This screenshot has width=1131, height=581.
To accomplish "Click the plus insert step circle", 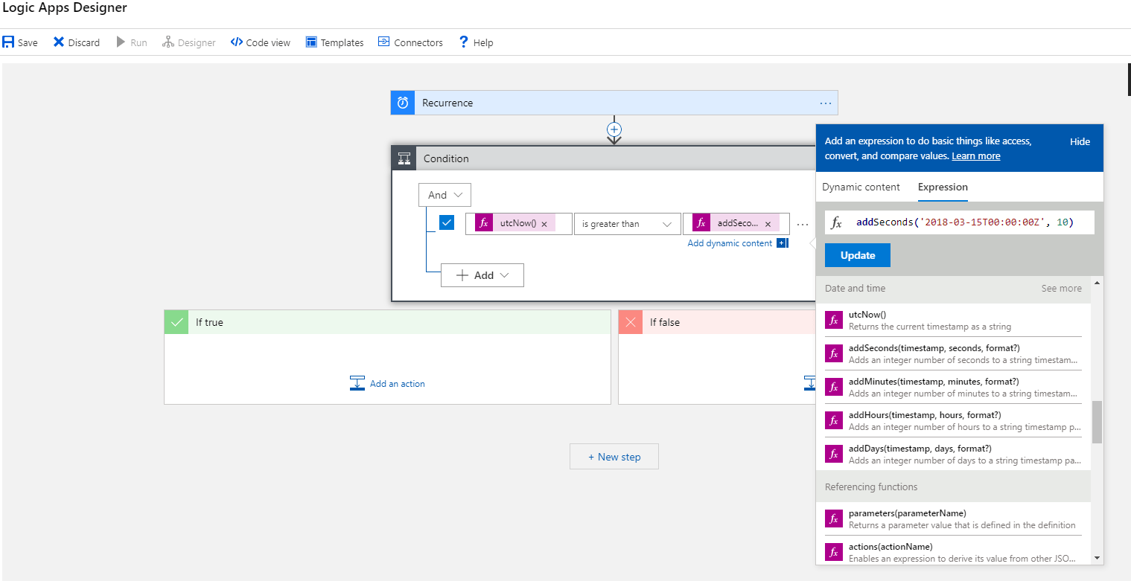I will [614, 129].
